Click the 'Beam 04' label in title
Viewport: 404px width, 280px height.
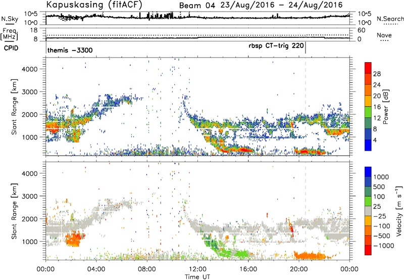point(197,6)
